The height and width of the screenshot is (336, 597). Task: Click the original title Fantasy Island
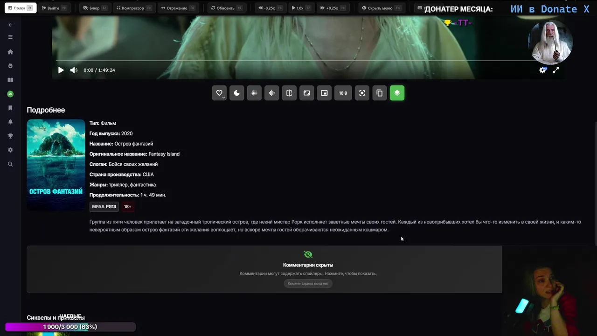pyautogui.click(x=164, y=154)
